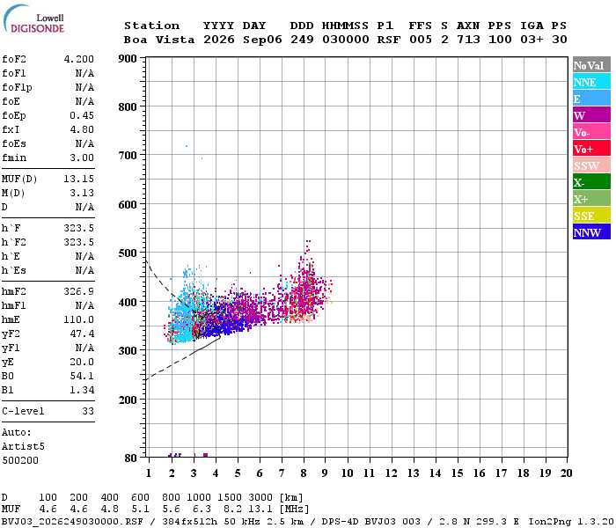Click the 10 MHz frequency axis label

click(347, 473)
